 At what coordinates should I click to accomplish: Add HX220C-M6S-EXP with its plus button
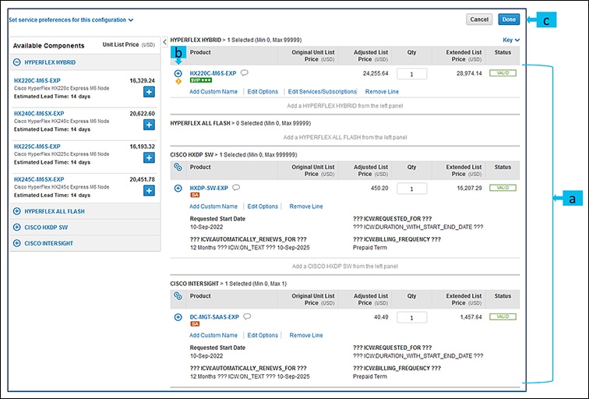click(149, 92)
